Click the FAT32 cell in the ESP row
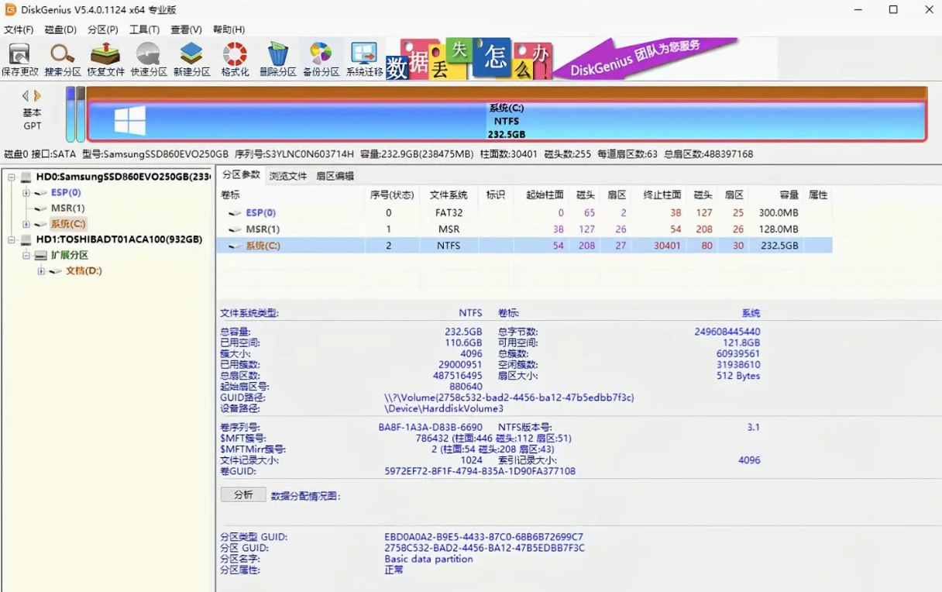 tap(449, 212)
